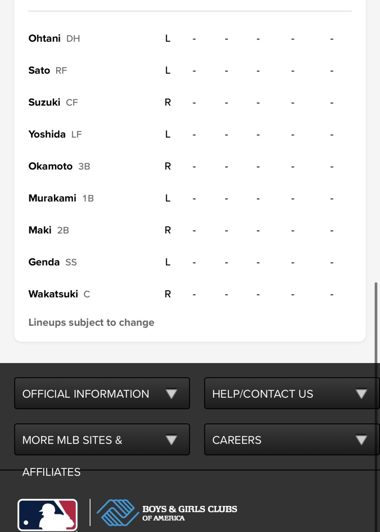Expand the Careers section

tap(237, 440)
